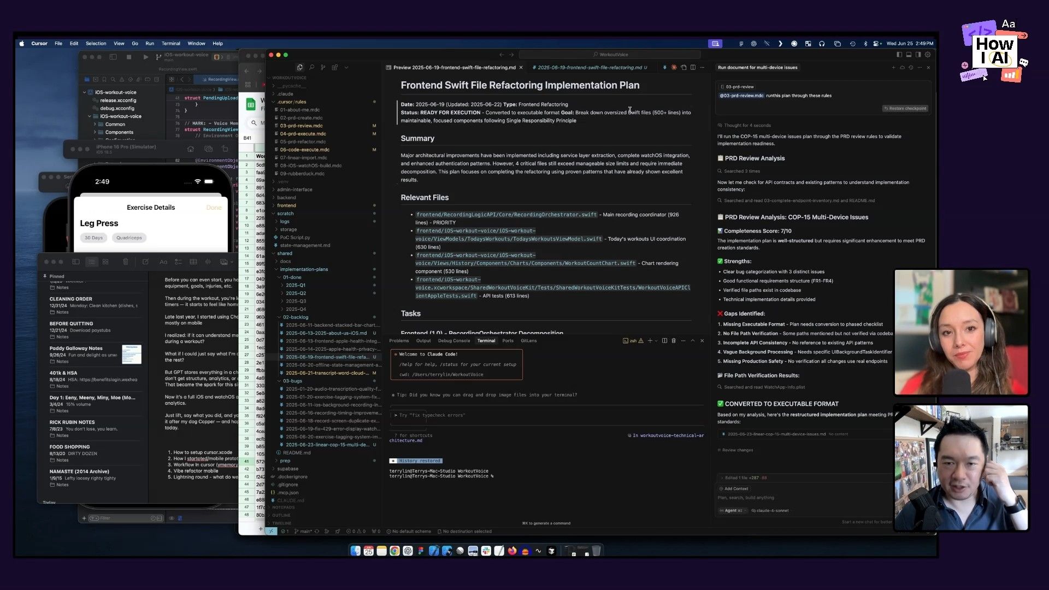Toggle the Notes sidebar button
The image size is (1049, 590).
point(76,262)
